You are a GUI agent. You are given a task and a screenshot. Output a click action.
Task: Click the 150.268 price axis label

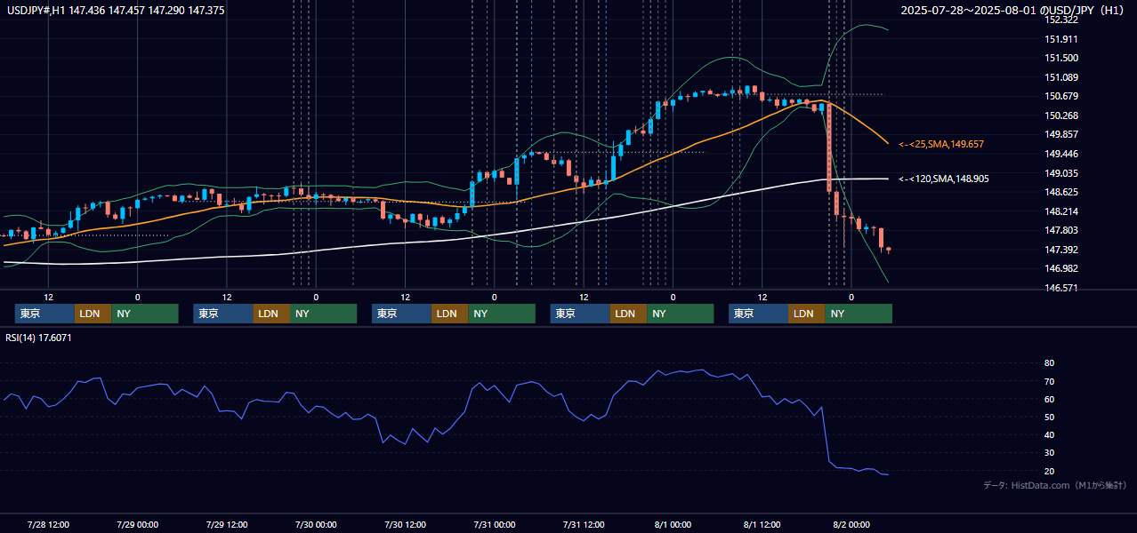1062,115
